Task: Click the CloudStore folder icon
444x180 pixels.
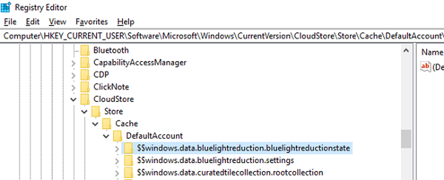Action: tap(85, 99)
